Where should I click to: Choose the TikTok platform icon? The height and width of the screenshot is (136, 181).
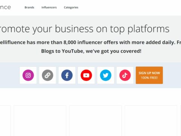coord(125,75)
